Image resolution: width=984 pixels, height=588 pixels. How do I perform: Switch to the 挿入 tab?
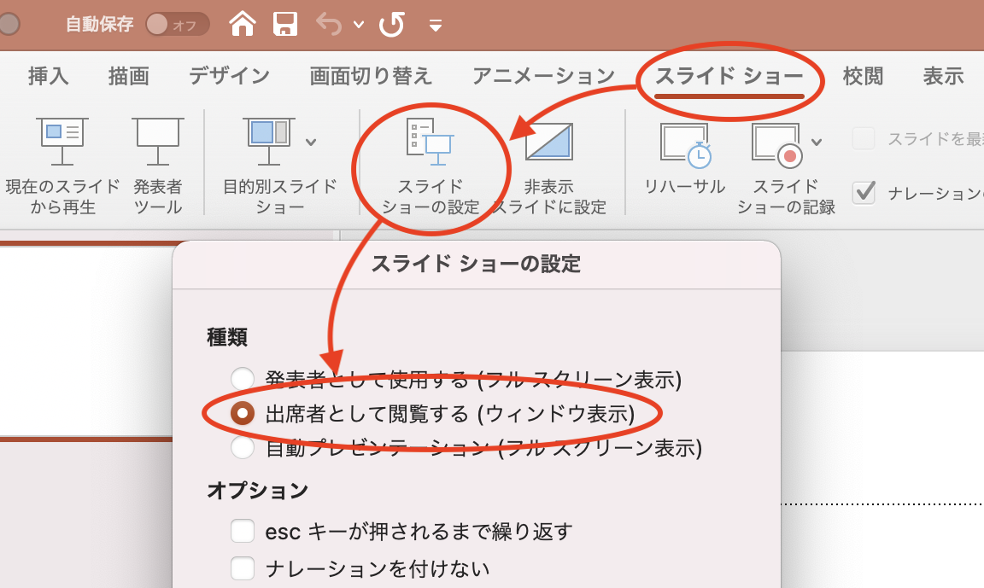[49, 76]
